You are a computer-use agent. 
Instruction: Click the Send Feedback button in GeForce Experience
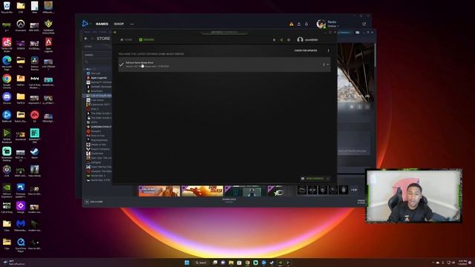pos(315,179)
